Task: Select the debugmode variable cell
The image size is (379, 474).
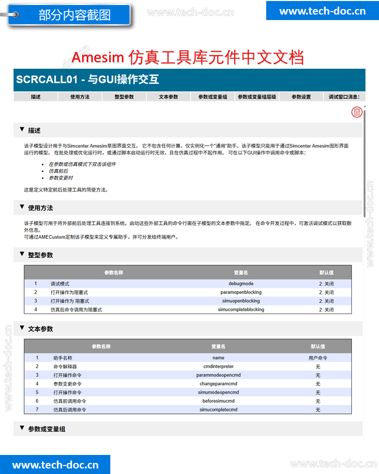Action: [241, 283]
